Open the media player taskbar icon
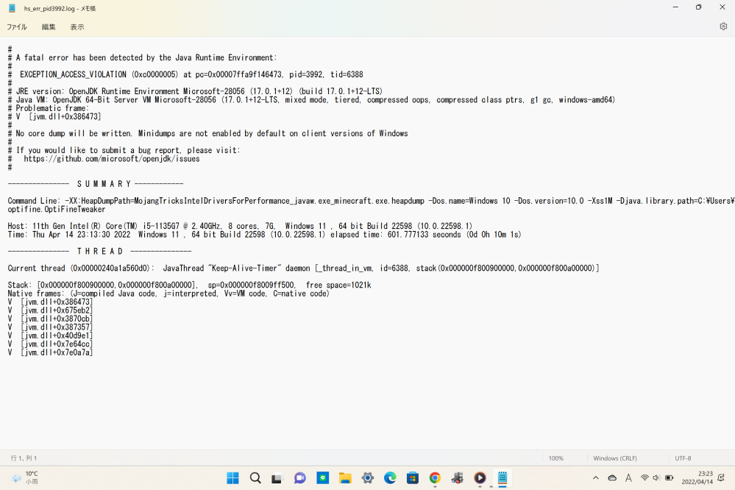 tap(480, 477)
